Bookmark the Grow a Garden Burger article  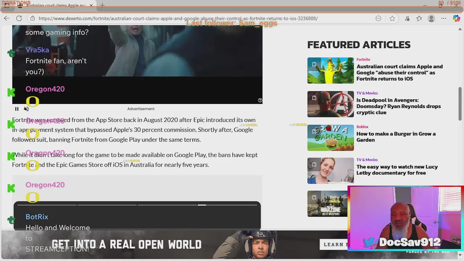tap(314, 132)
